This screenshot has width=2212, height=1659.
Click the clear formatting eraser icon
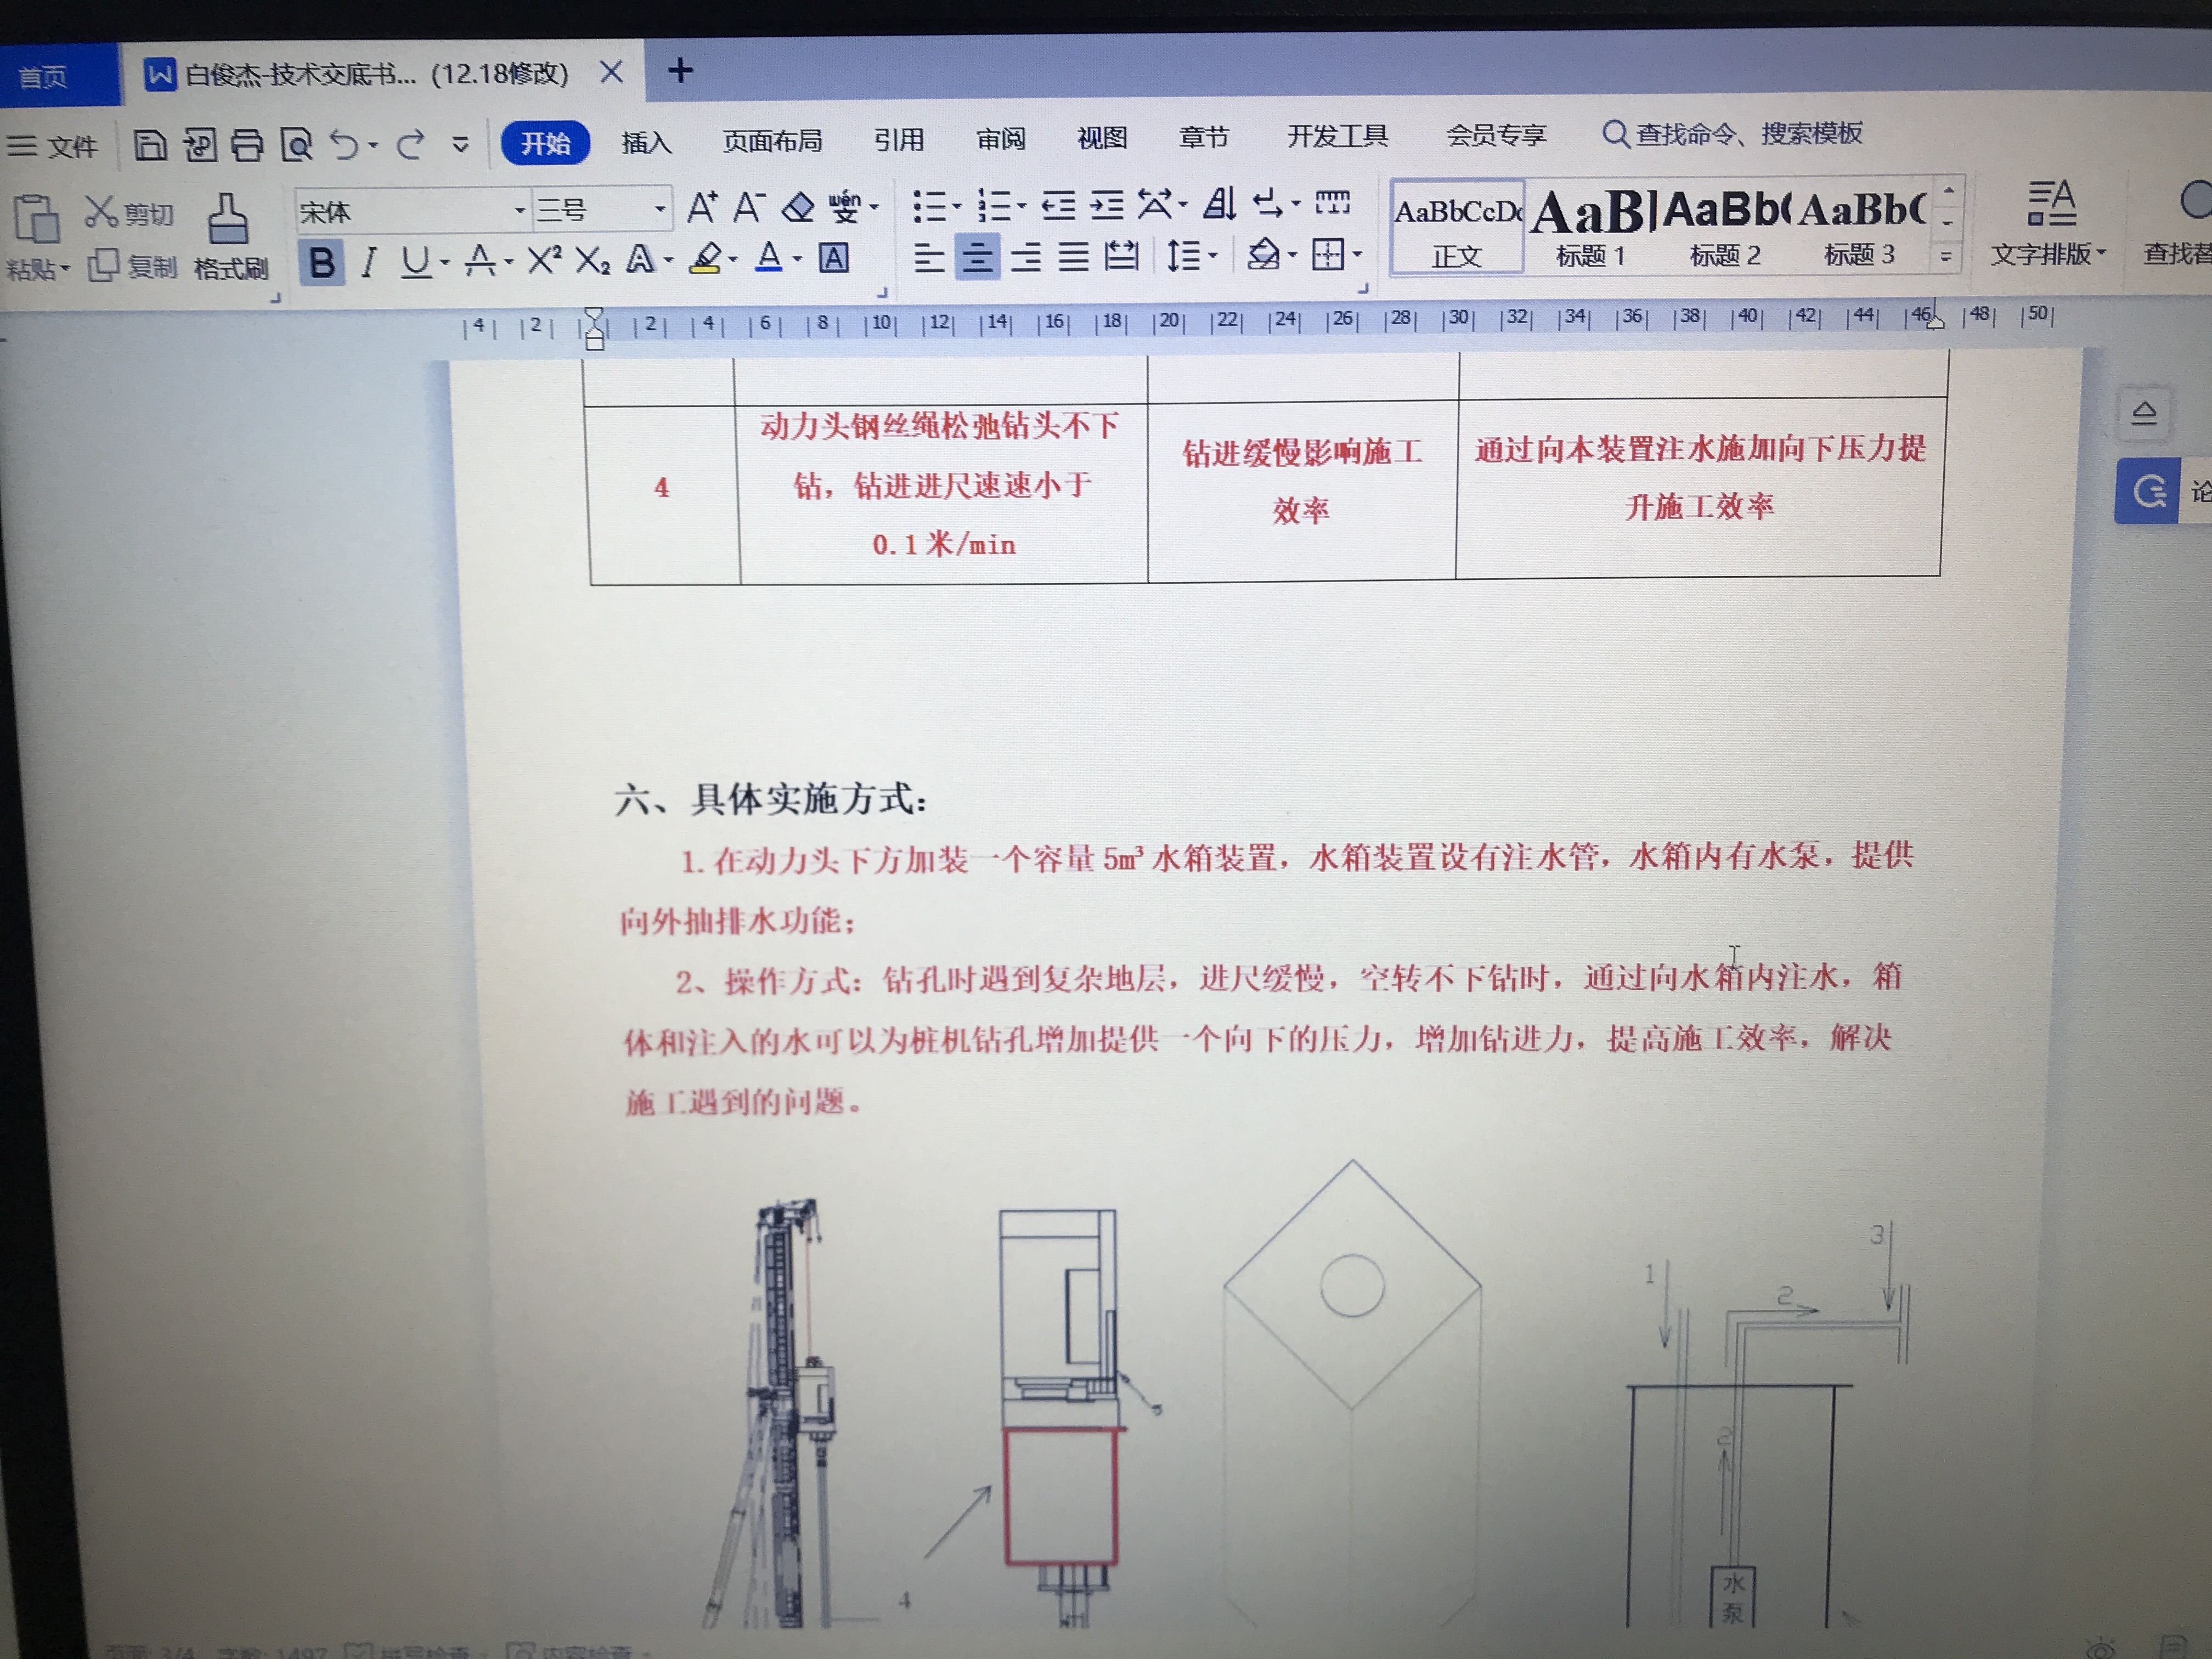pyautogui.click(x=797, y=208)
